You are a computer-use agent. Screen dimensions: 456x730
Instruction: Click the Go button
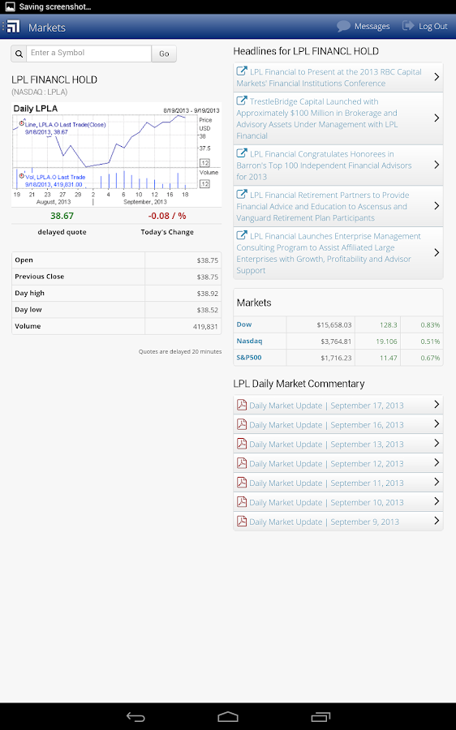click(x=164, y=54)
